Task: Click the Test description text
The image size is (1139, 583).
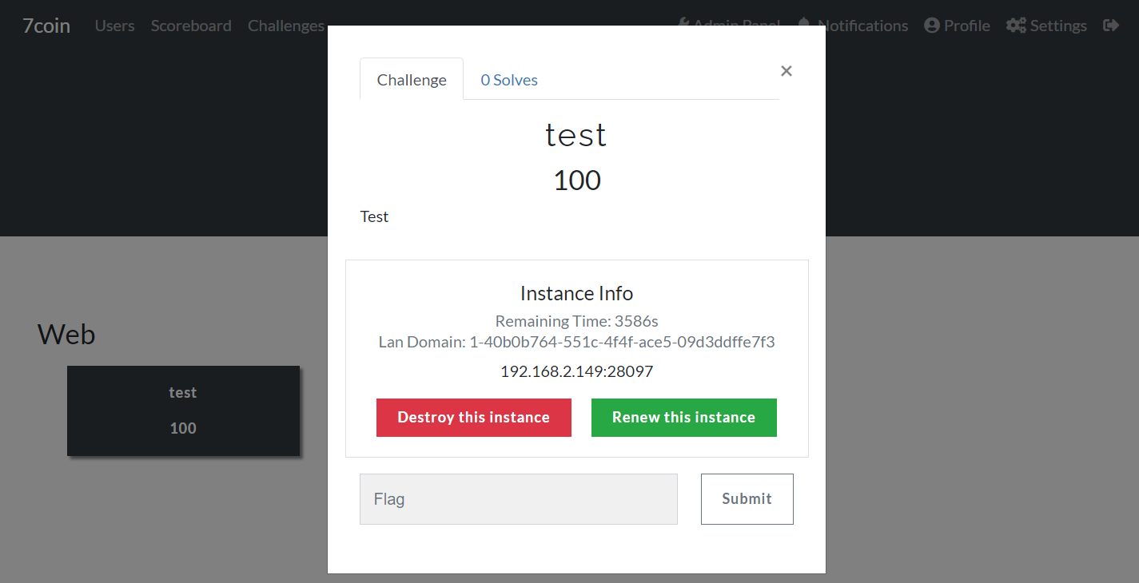Action: point(374,216)
